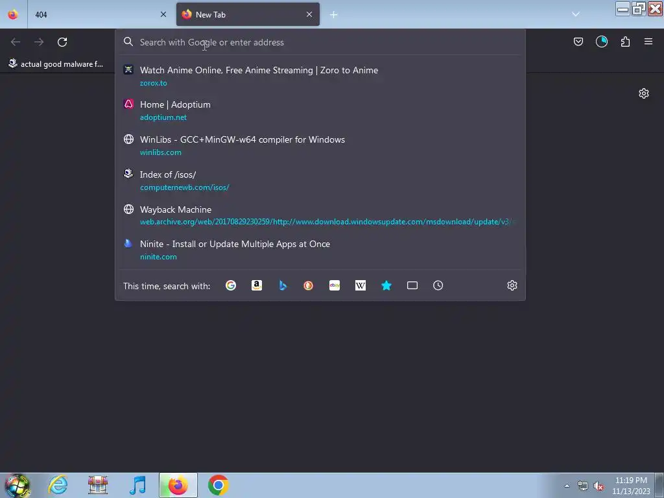Open the store-front taskbar icon

tap(98, 485)
